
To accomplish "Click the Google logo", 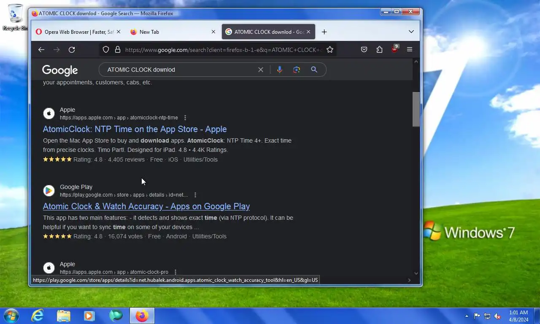I will coord(60,70).
